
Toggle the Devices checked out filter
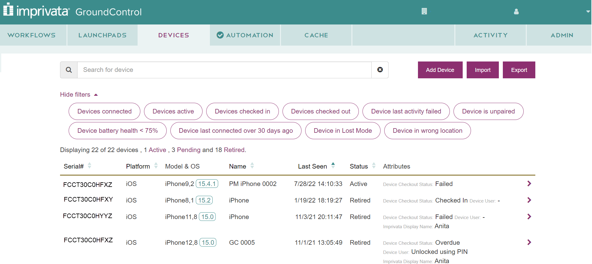pyautogui.click(x=321, y=111)
